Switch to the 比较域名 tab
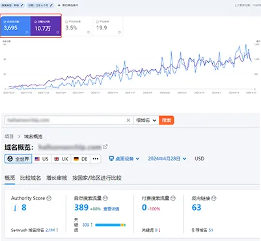Viewport: 261px width, 241px height. coord(31,178)
